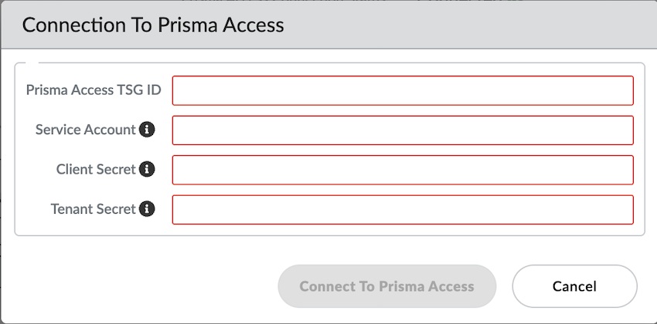The width and height of the screenshot is (657, 324).
Task: Place cursor in the Tenant Secret field
Action: click(x=403, y=209)
